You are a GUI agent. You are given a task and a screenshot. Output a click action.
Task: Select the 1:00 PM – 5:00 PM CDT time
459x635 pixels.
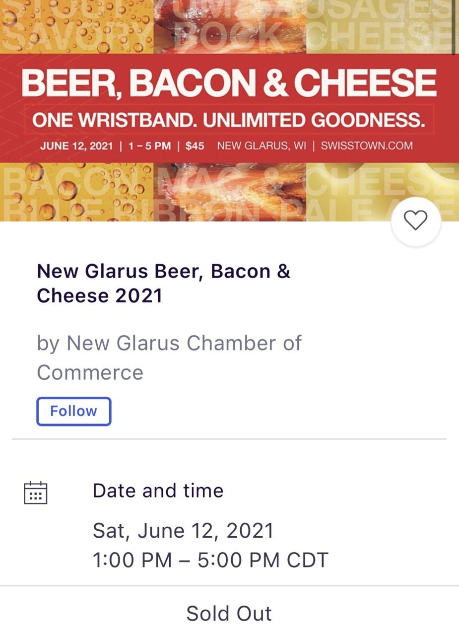click(x=210, y=560)
